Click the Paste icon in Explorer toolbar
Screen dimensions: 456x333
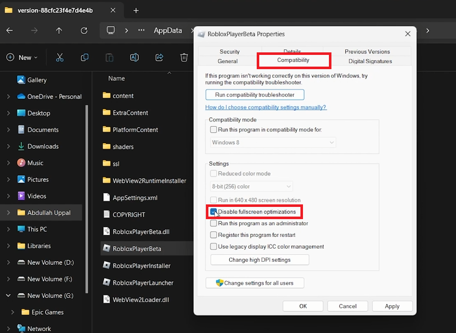pos(109,57)
